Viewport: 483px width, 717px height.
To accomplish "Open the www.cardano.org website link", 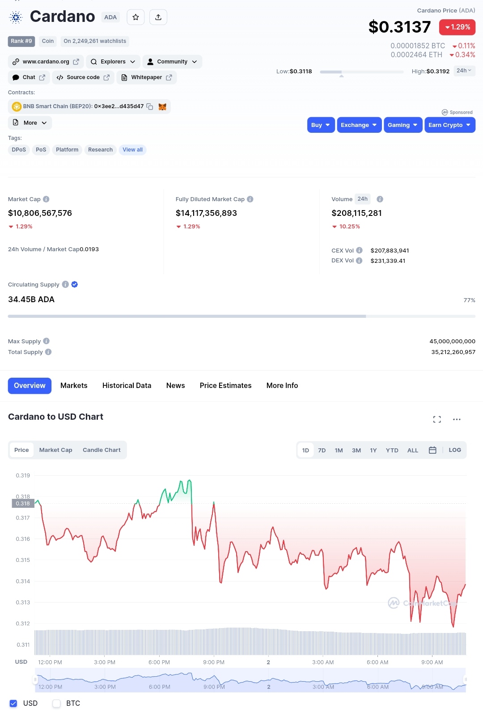I will (x=46, y=62).
